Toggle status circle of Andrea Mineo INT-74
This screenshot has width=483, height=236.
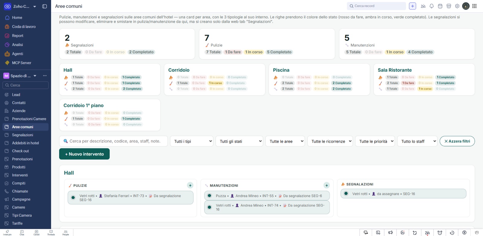(210, 207)
